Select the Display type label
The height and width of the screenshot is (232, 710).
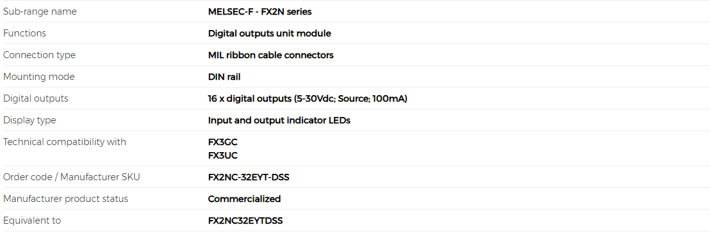pos(29,121)
